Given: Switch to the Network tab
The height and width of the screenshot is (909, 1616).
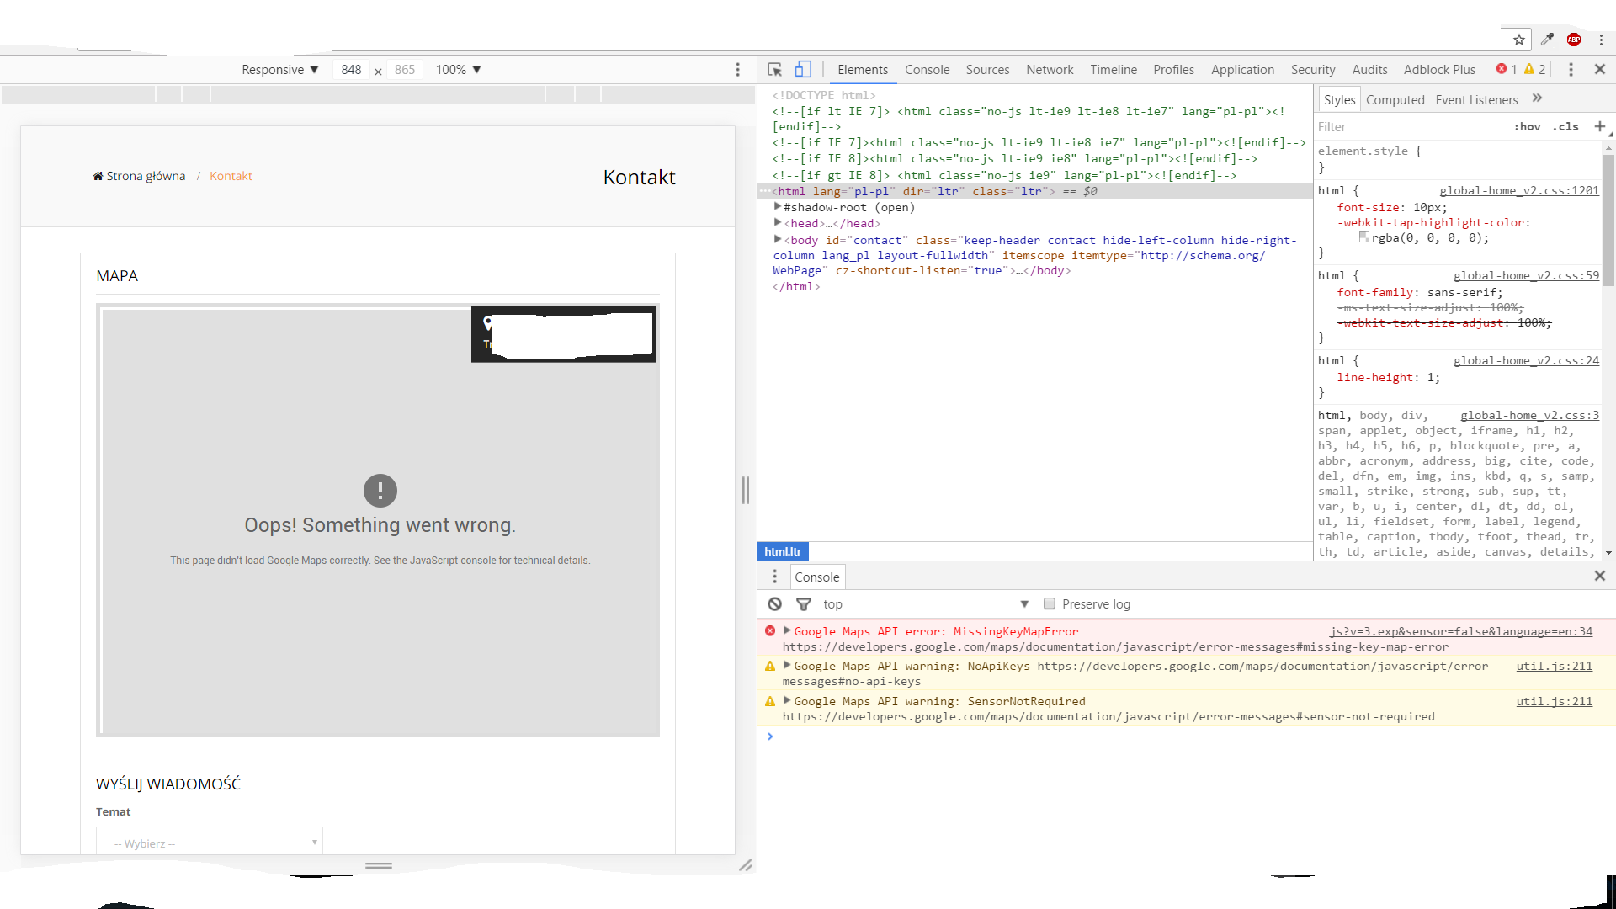Looking at the screenshot, I should click(x=1050, y=70).
